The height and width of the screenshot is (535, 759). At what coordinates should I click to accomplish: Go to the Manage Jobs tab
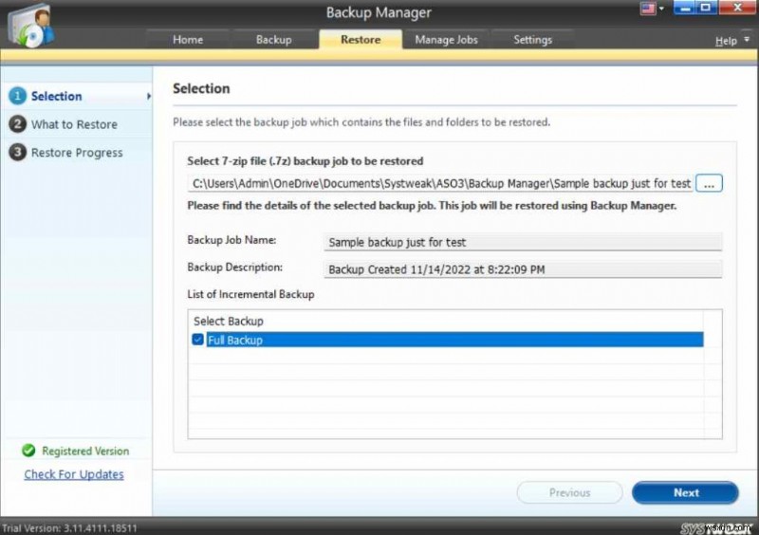pyautogui.click(x=446, y=40)
